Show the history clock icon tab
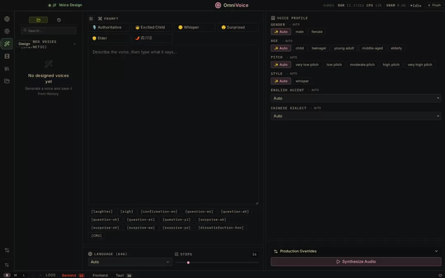The height and width of the screenshot is (278, 445). click(x=59, y=20)
